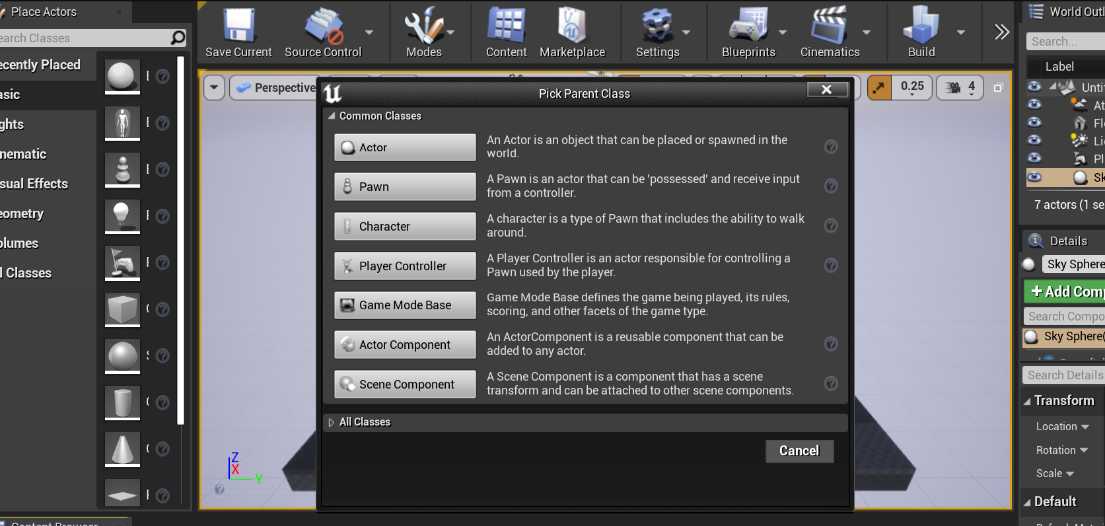Select the cone shape icon
This screenshot has height=526, width=1105.
[122, 449]
